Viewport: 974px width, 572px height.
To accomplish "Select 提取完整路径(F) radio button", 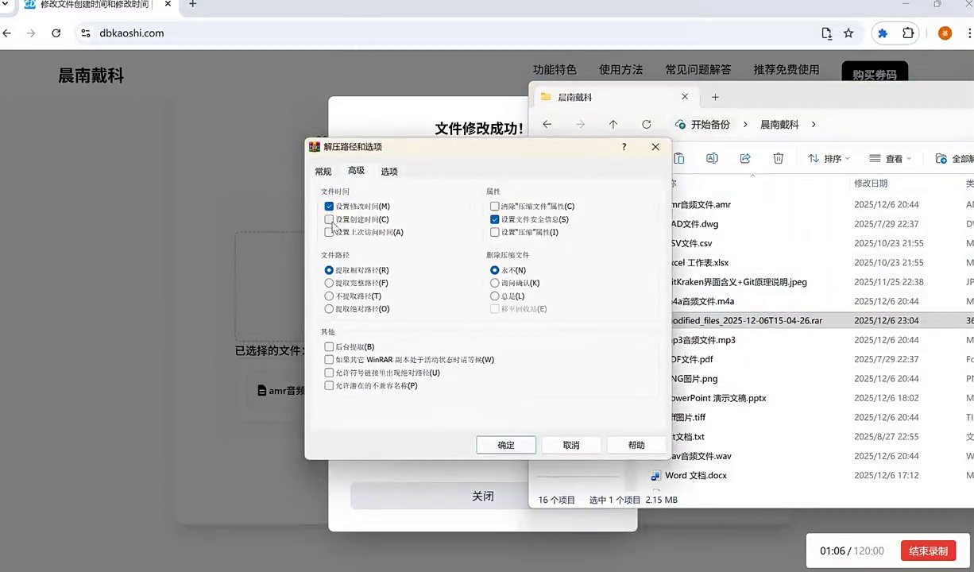I will click(329, 283).
